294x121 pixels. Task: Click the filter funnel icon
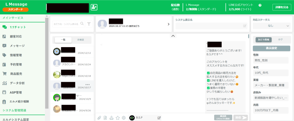pos(89,24)
